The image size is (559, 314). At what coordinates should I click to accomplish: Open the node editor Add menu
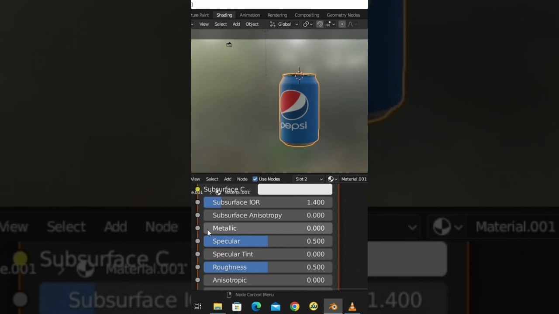(228, 179)
